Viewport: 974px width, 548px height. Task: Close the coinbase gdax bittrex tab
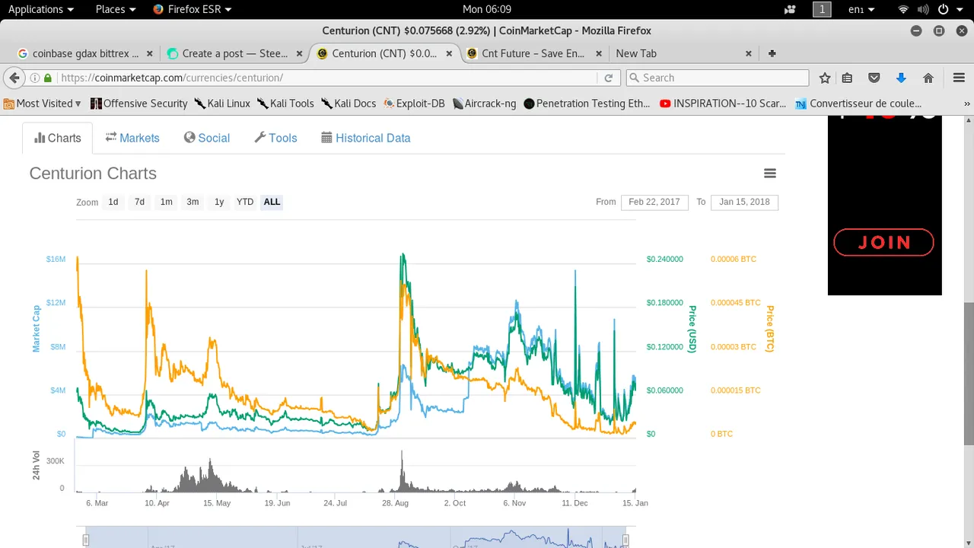[x=150, y=53]
